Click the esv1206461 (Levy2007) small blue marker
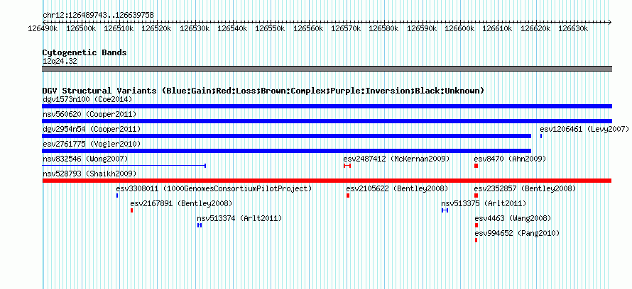Viewport: 632px width, 289px height. pyautogui.click(x=541, y=136)
